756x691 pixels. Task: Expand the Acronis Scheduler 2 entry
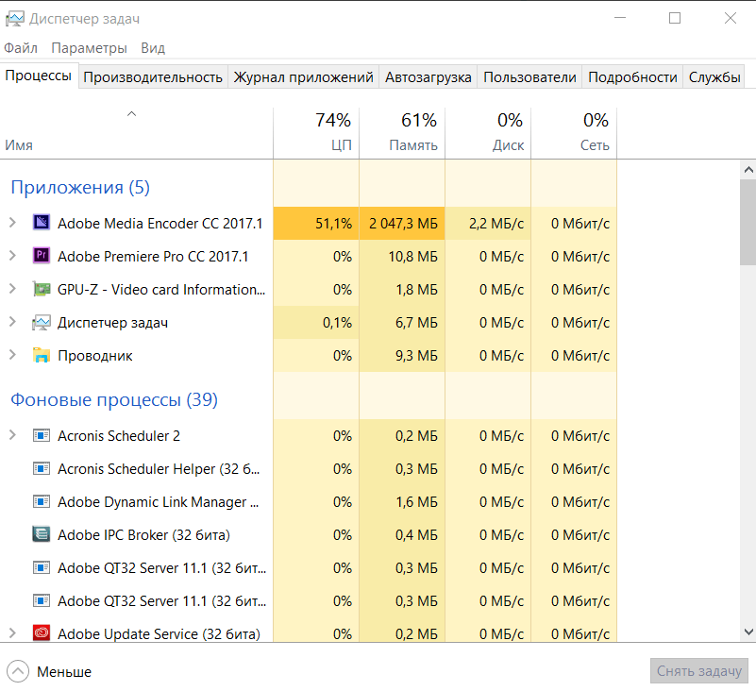(x=12, y=436)
